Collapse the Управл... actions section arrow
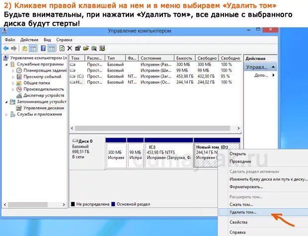308x236 pixels. [273, 67]
